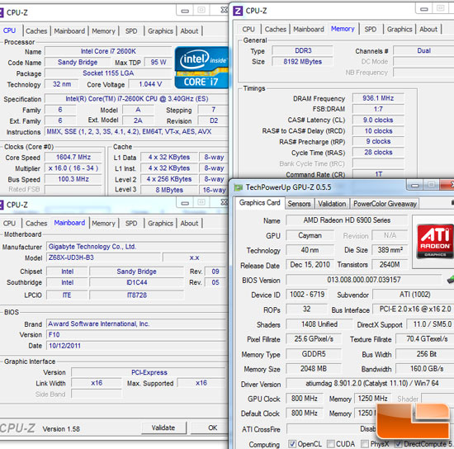Go to Caches tab in Gigabyte motherboard CPU-Z window
Viewport: 454px width, 449px height.
[36, 224]
